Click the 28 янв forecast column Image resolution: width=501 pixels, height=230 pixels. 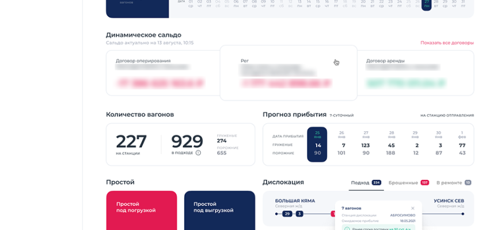[391, 144]
